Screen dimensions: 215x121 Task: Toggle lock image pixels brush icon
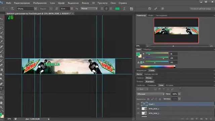pyautogui.click(x=152, y=99)
